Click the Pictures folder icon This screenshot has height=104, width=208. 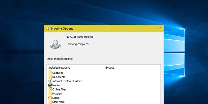pos(50,94)
